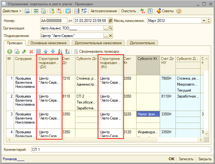Click the Месяц начисления stepper arrows

[x=209, y=21]
